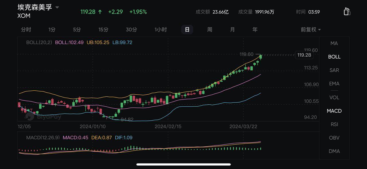Select the 日 daily chart tab
367x169 pixels.
[x=187, y=29]
